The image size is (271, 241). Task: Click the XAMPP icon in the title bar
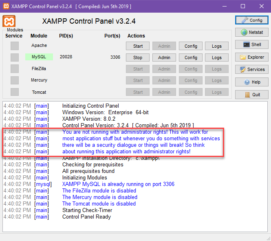[6, 6]
